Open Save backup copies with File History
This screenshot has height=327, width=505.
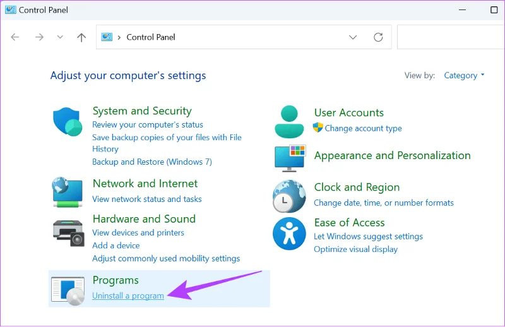[167, 143]
